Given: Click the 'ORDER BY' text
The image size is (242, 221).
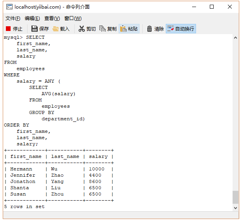Looking at the screenshot, I should (x=16, y=125).
